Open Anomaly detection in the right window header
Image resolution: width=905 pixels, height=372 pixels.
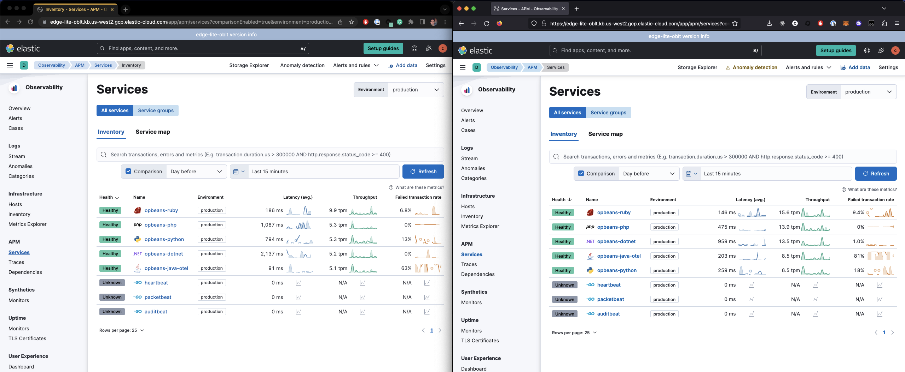pyautogui.click(x=751, y=67)
